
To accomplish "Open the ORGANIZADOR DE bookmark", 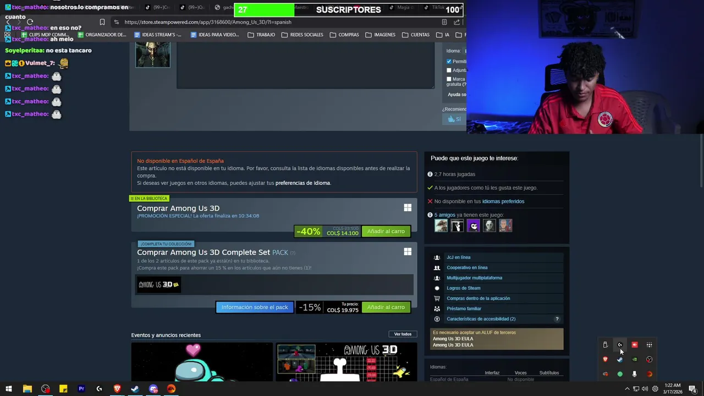I will 102,35.
